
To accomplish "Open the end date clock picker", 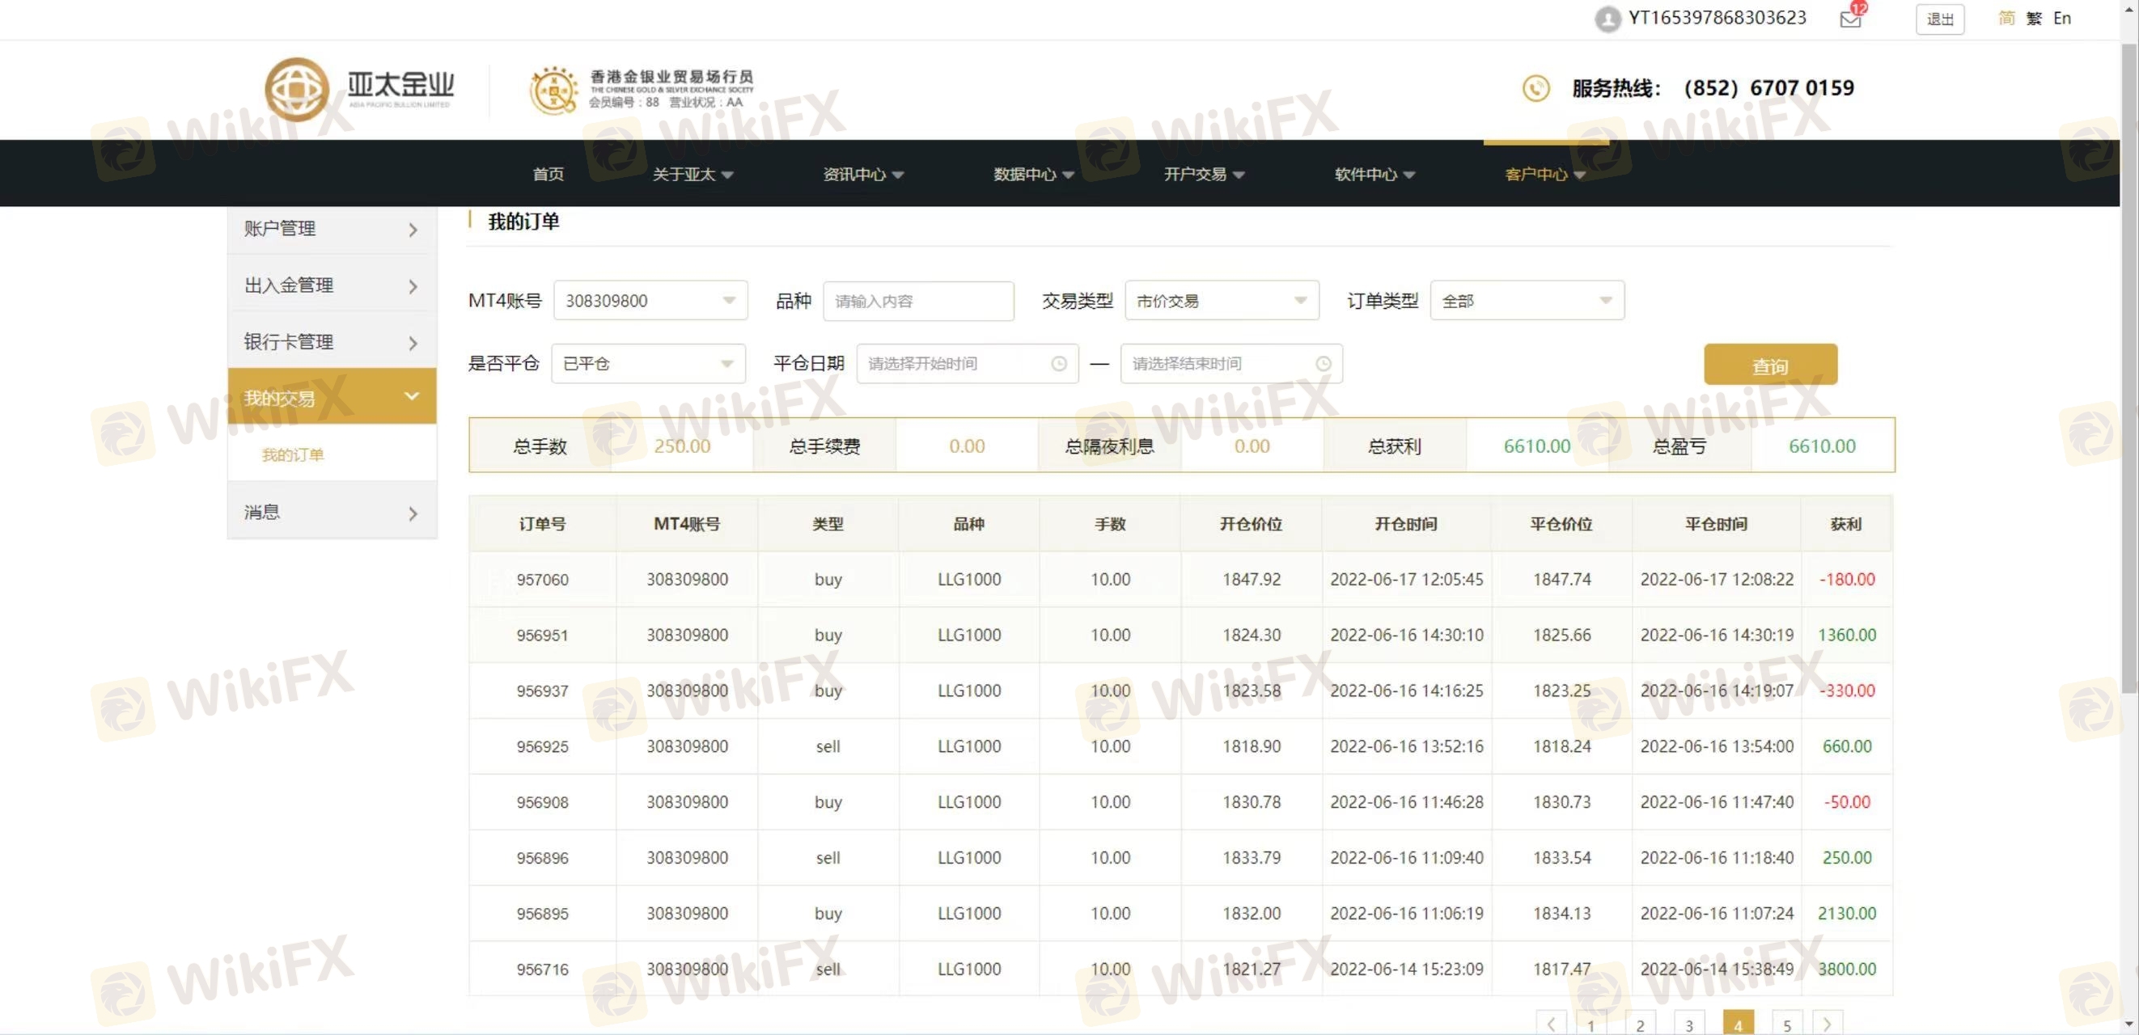I will 1323,364.
